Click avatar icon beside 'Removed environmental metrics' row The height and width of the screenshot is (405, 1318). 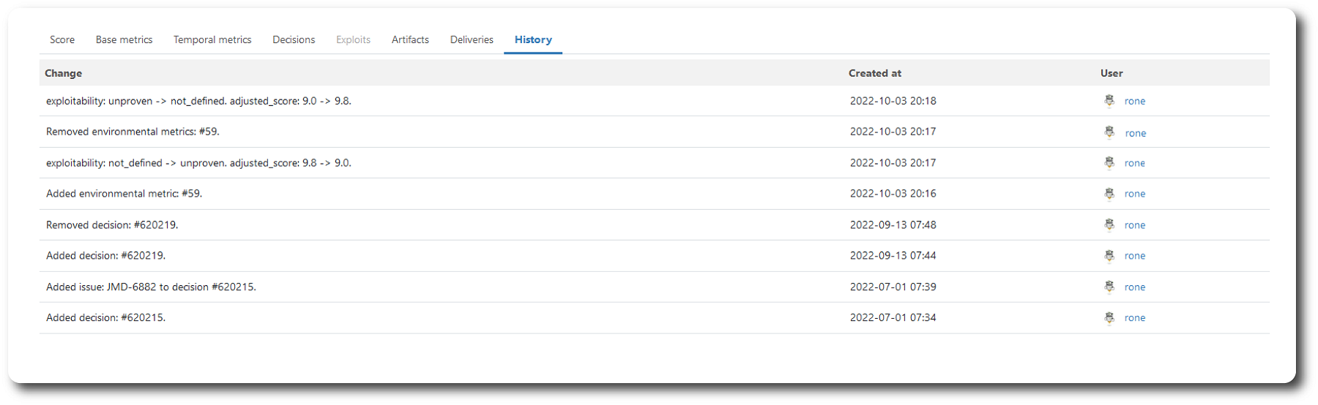tap(1109, 132)
